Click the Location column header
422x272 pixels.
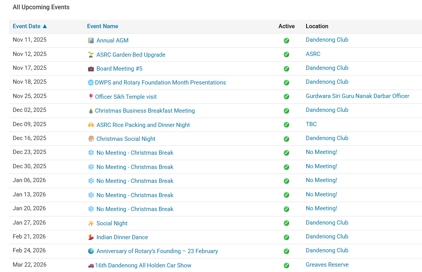tap(317, 26)
